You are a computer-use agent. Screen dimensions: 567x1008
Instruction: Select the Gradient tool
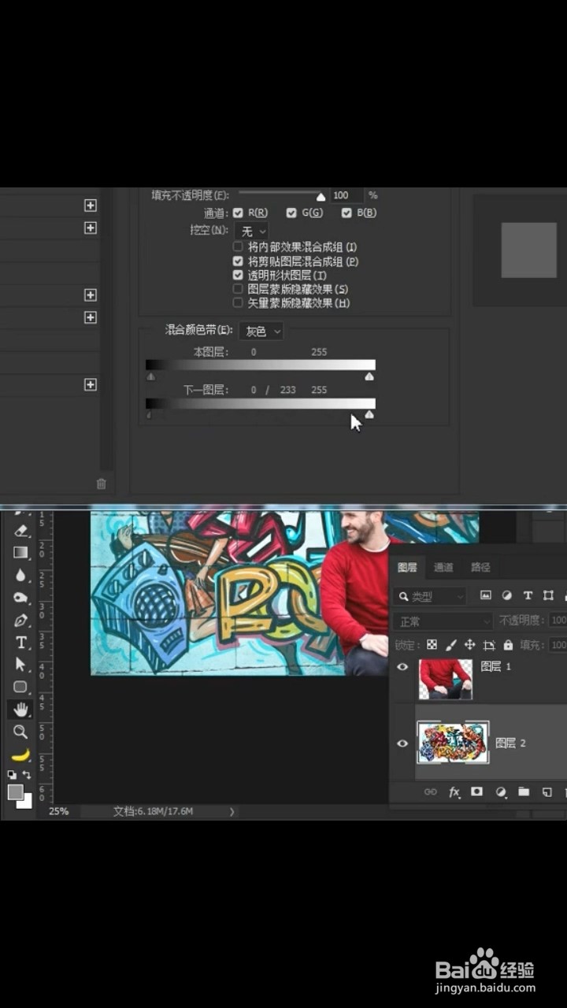(x=21, y=553)
